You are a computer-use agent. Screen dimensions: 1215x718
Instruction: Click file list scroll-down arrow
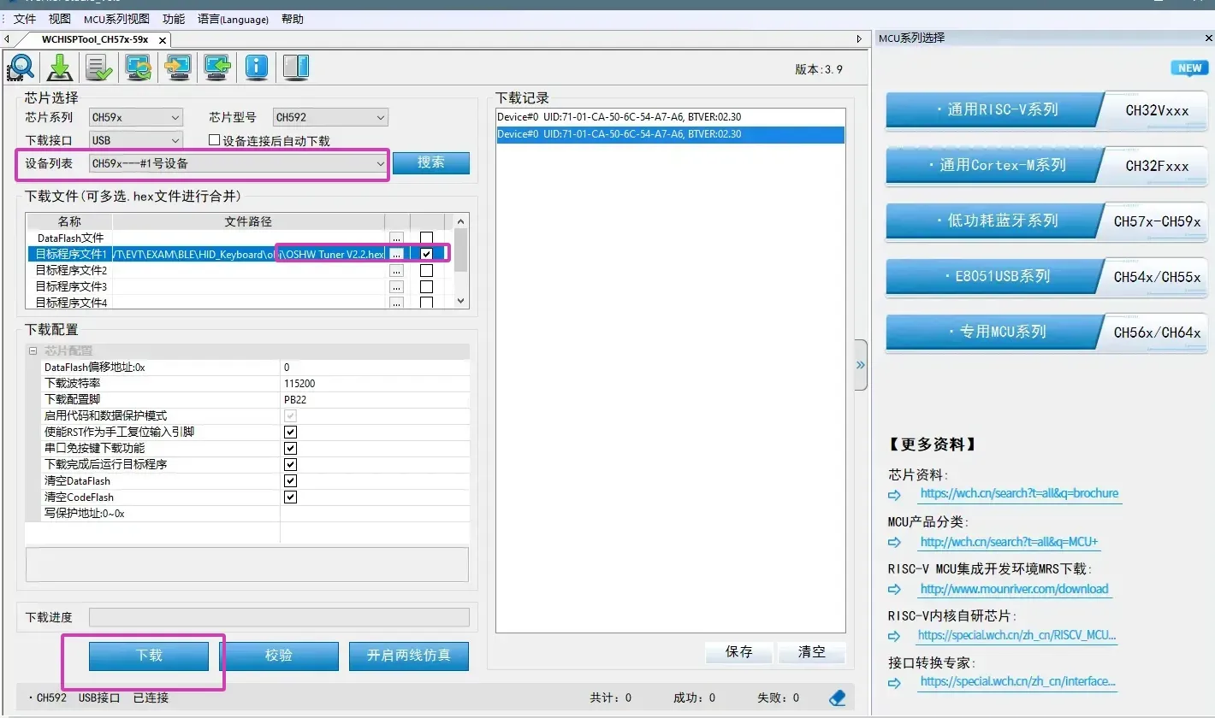coord(461,301)
